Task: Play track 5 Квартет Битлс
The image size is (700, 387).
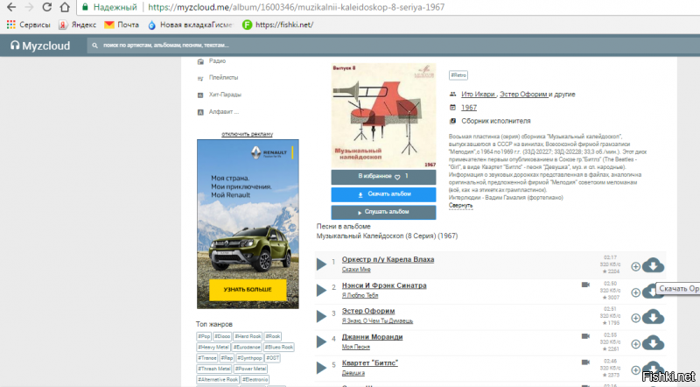Action: click(321, 368)
